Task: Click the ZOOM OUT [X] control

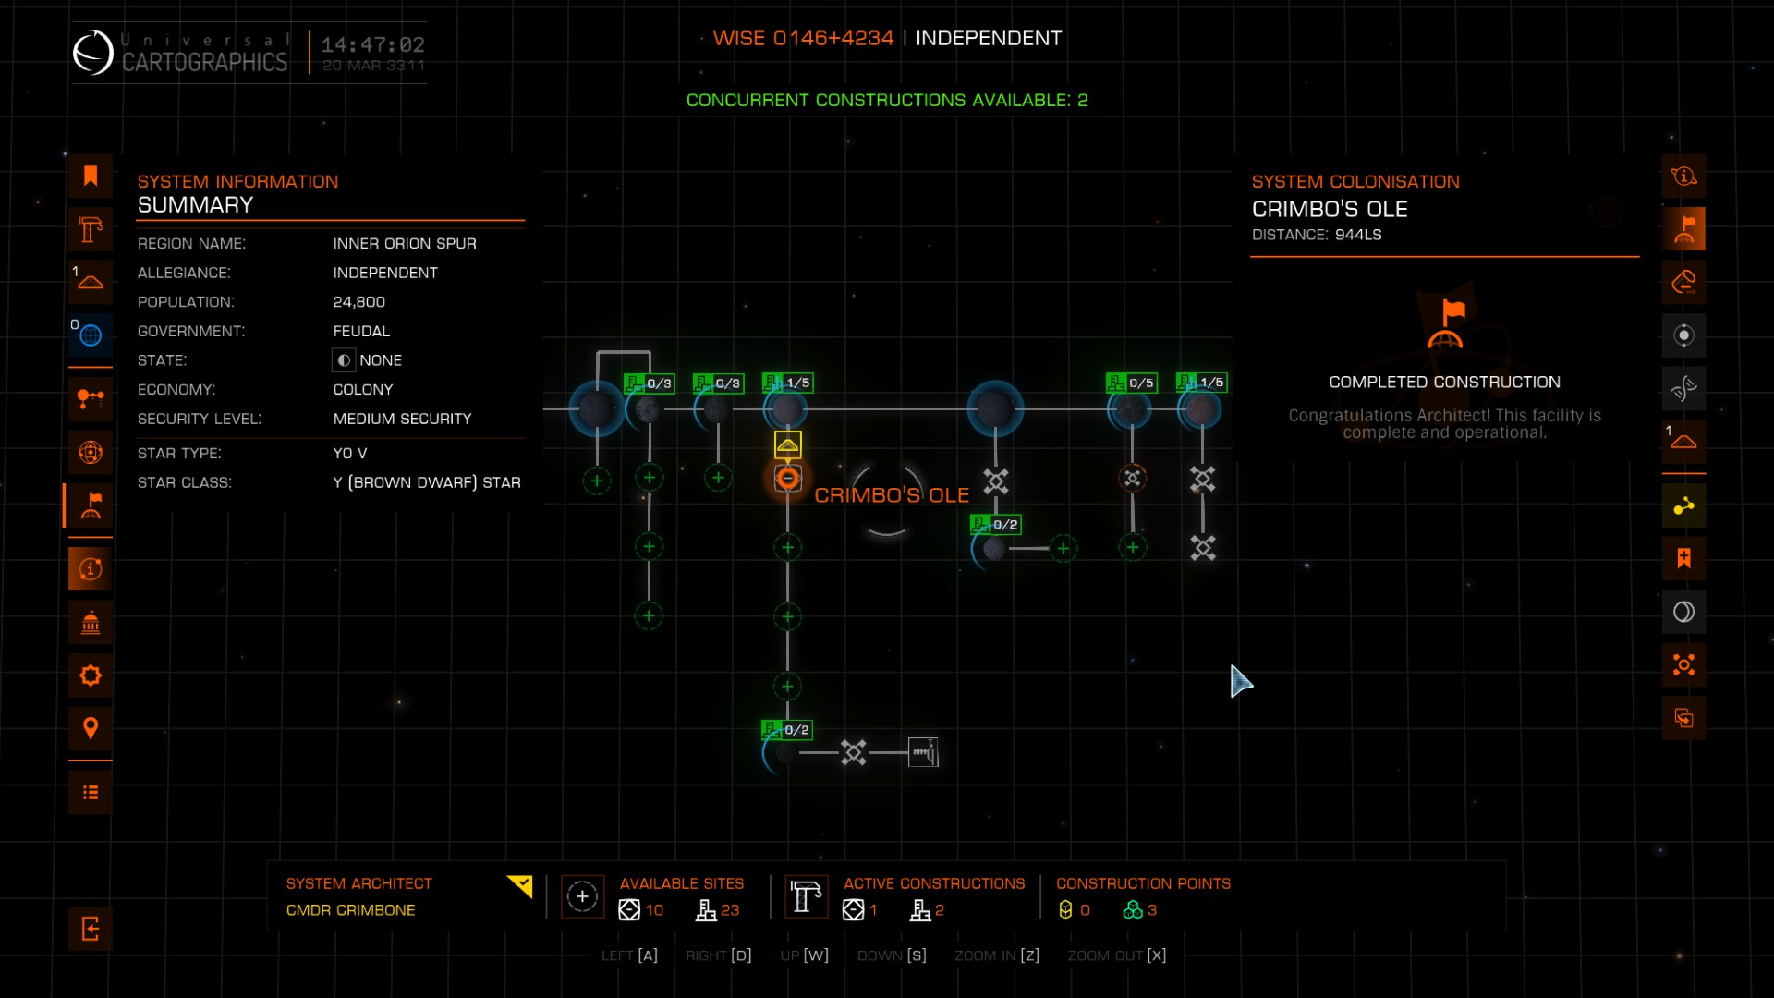Action: 1117,955
